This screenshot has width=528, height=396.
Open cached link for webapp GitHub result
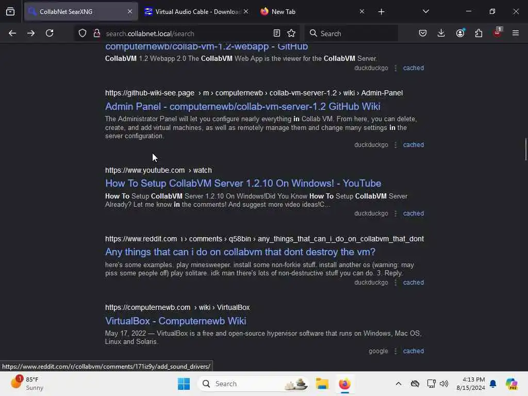tap(414, 68)
